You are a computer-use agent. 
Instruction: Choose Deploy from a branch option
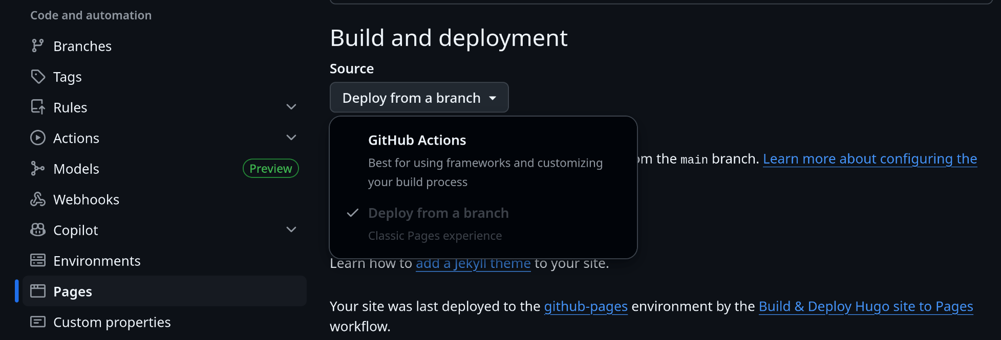click(x=483, y=224)
